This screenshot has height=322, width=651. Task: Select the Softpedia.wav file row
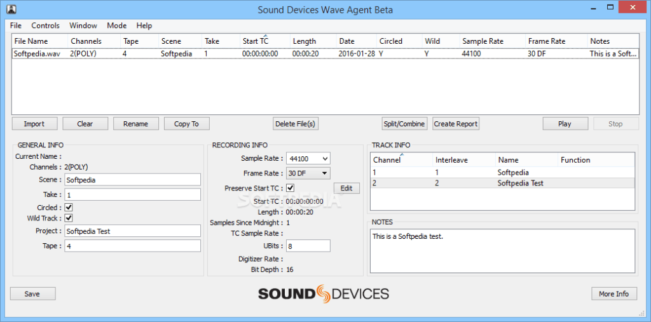coord(38,54)
